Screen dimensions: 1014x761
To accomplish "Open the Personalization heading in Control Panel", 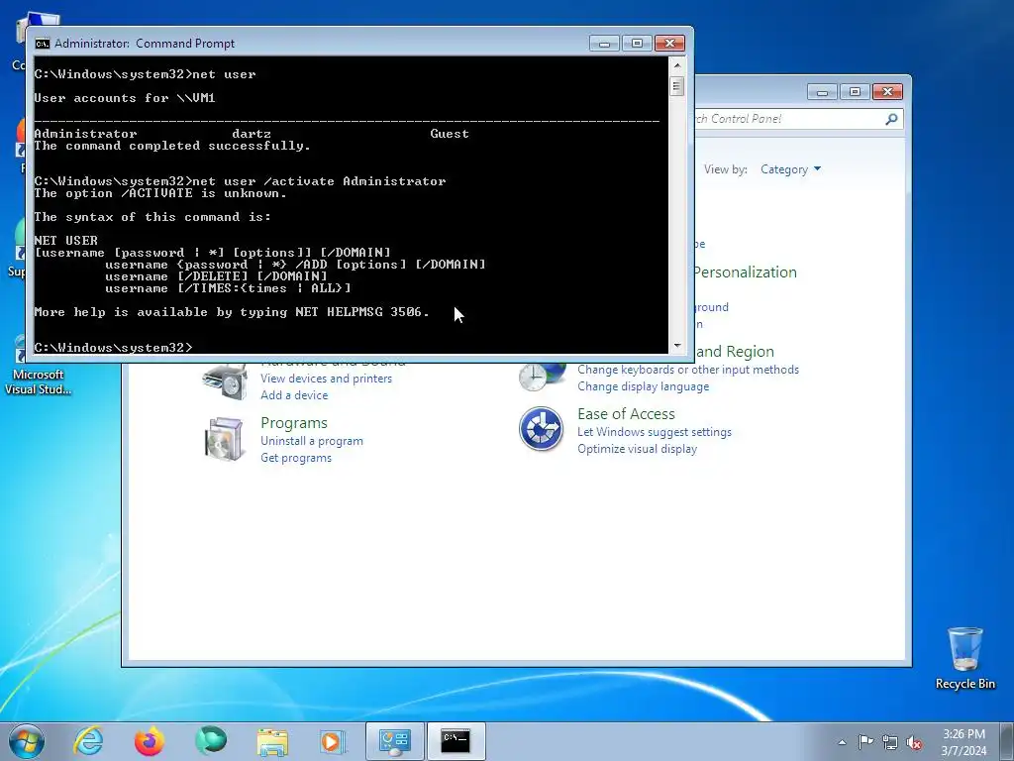I will click(x=745, y=272).
